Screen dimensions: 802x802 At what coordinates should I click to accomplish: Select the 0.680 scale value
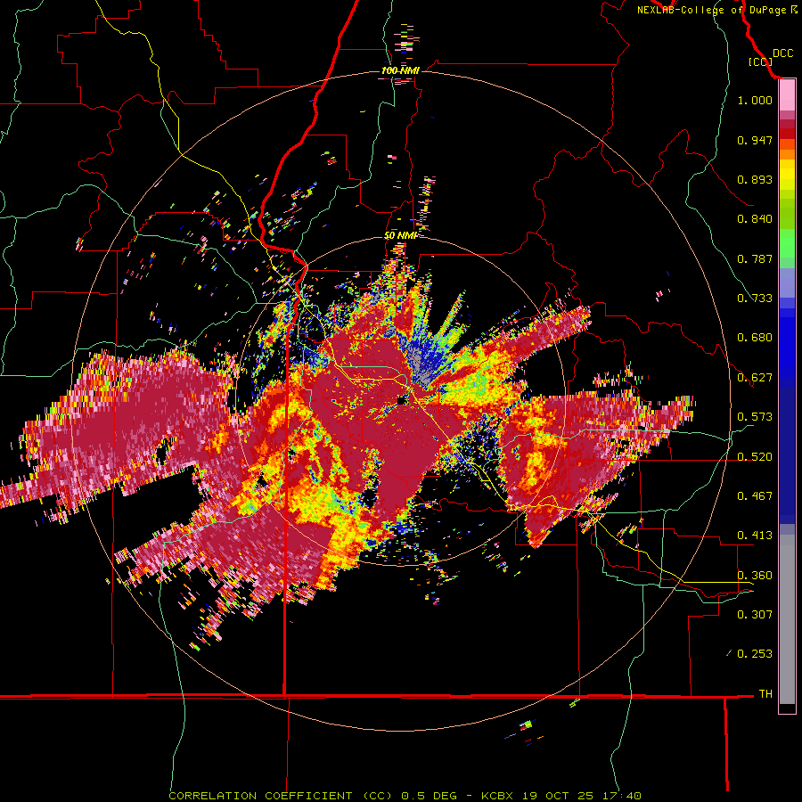[x=755, y=338]
